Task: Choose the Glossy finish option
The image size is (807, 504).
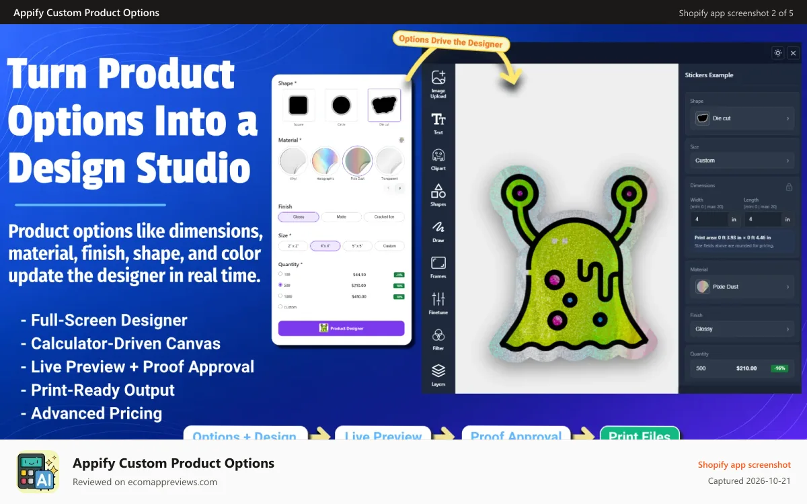Action: coord(299,217)
